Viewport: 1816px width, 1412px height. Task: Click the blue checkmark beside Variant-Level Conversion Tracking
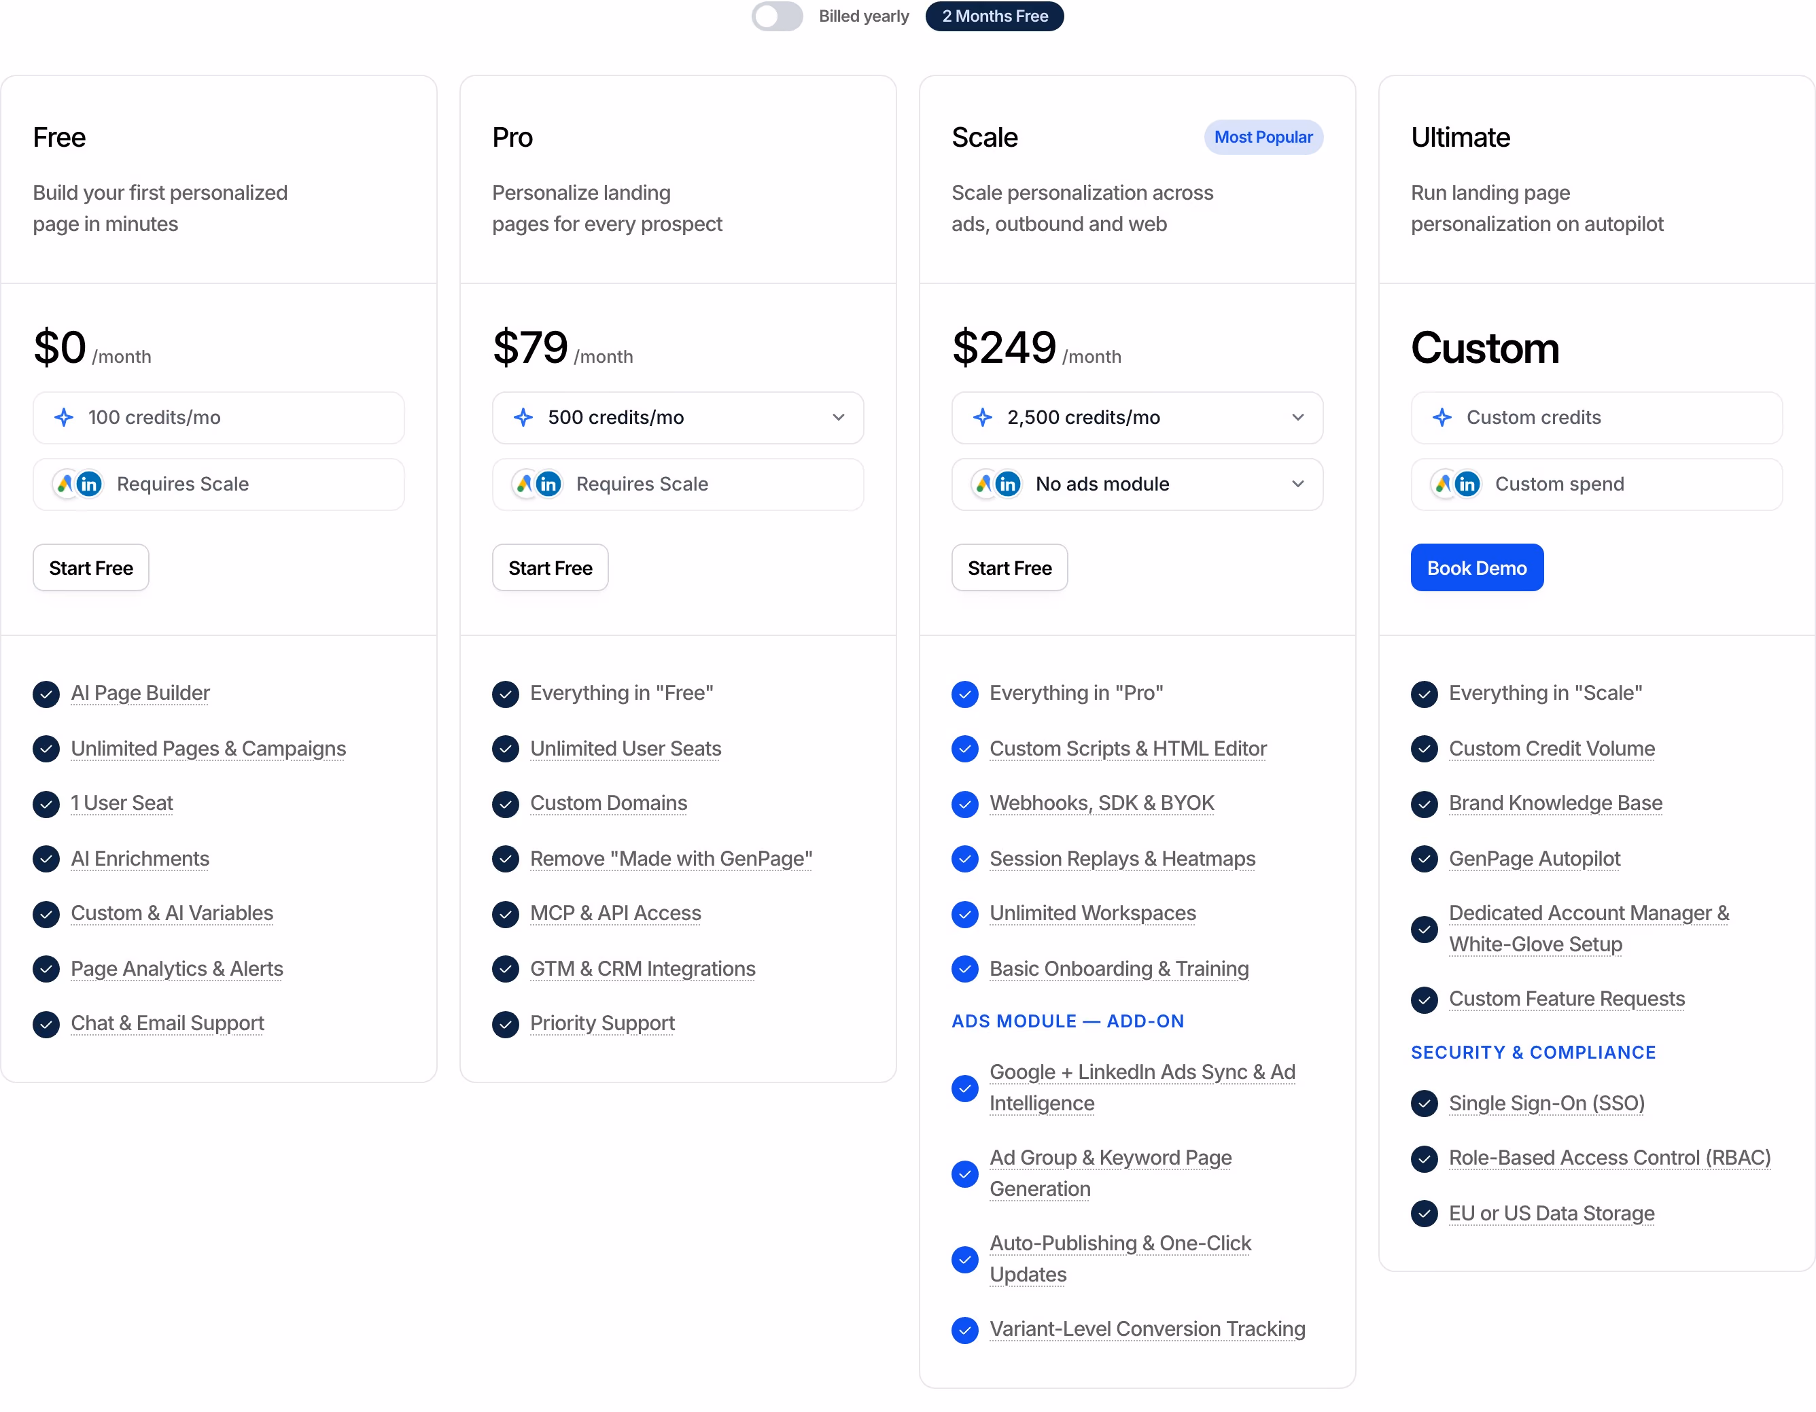point(964,1330)
